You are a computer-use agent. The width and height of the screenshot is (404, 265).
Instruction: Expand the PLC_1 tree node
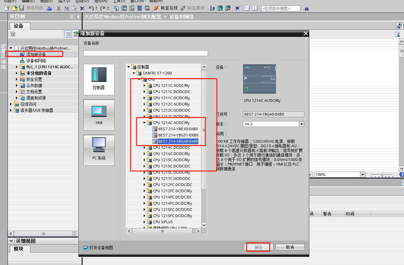[17, 67]
